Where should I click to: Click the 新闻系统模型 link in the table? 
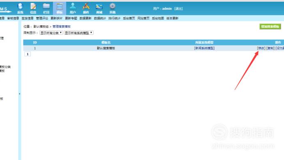[x=204, y=48]
